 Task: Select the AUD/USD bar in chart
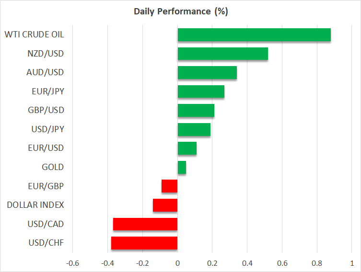[x=207, y=73]
